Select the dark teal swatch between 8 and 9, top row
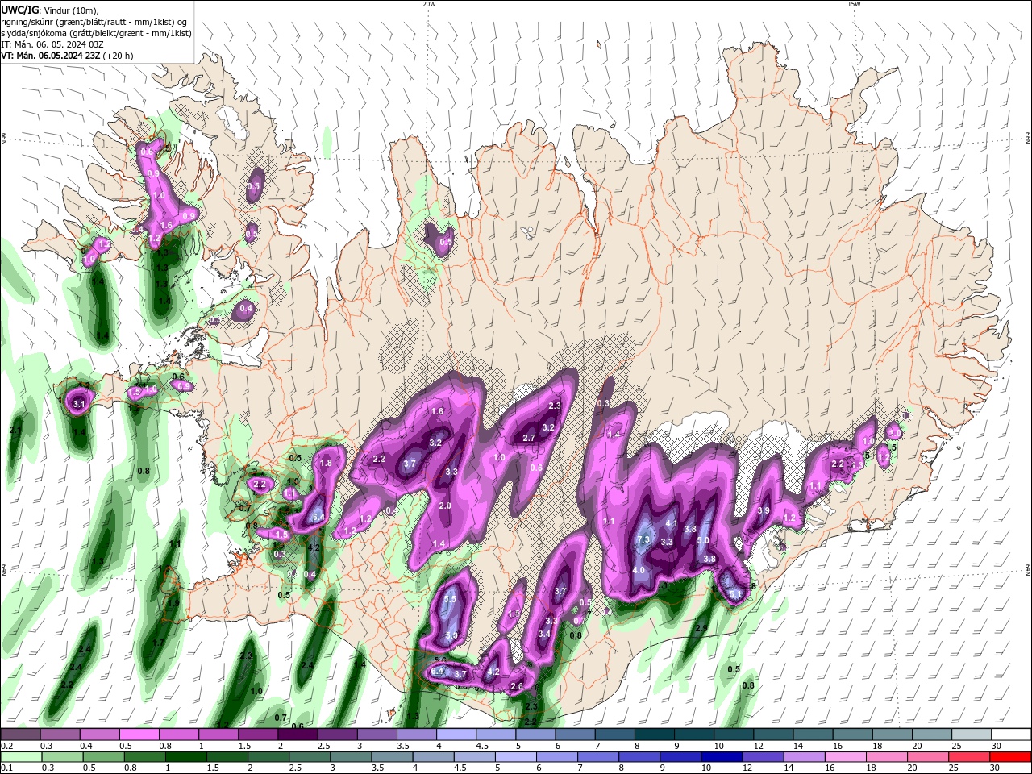Viewport: 1032px width, 774px height. [654, 734]
